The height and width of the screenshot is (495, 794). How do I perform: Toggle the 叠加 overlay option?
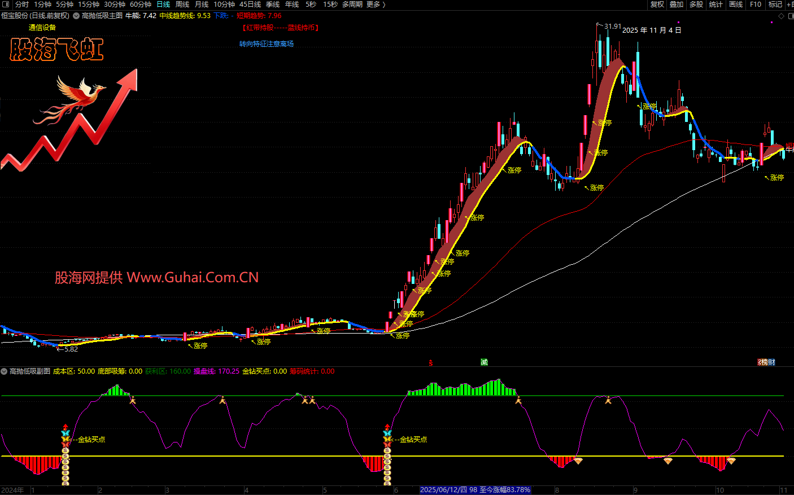point(677,5)
